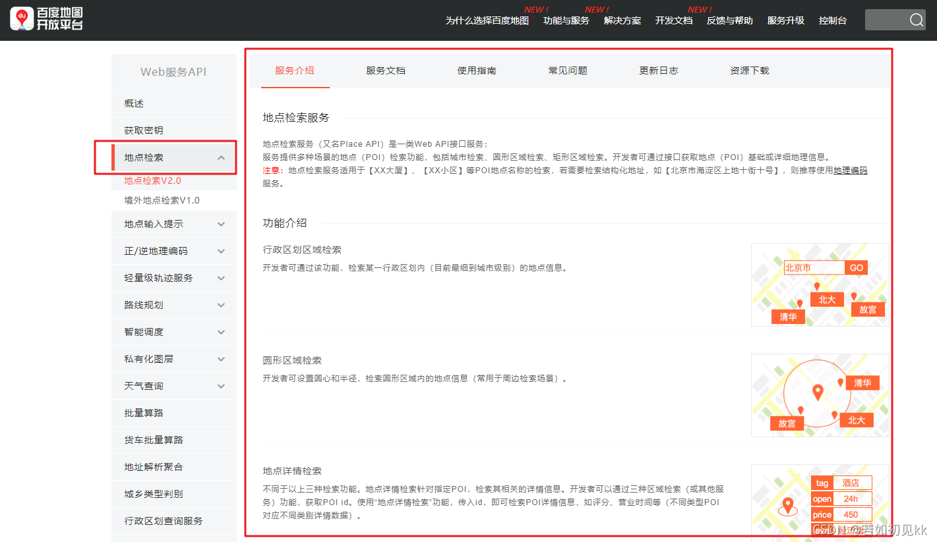
Task: Expand the 地点输入提示 chevron
Action: point(222,224)
